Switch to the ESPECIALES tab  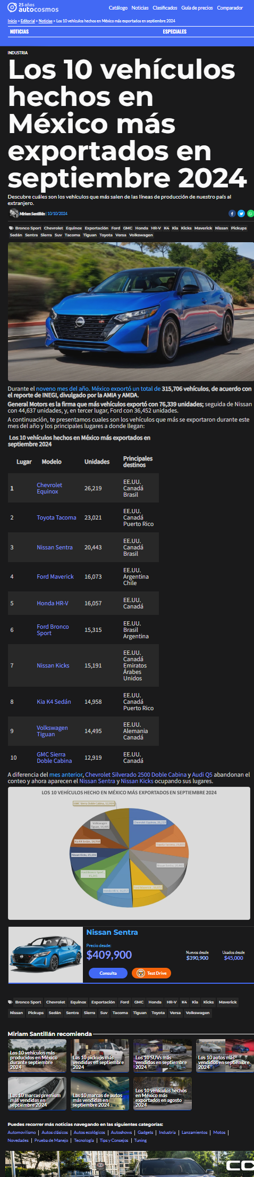(174, 32)
